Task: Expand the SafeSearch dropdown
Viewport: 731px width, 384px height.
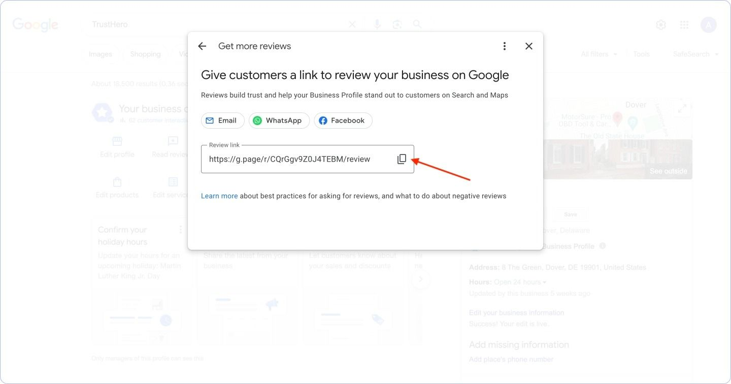Action: pos(696,54)
